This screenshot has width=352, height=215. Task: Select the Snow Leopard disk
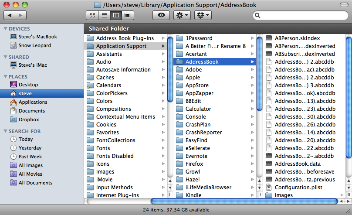[42, 45]
